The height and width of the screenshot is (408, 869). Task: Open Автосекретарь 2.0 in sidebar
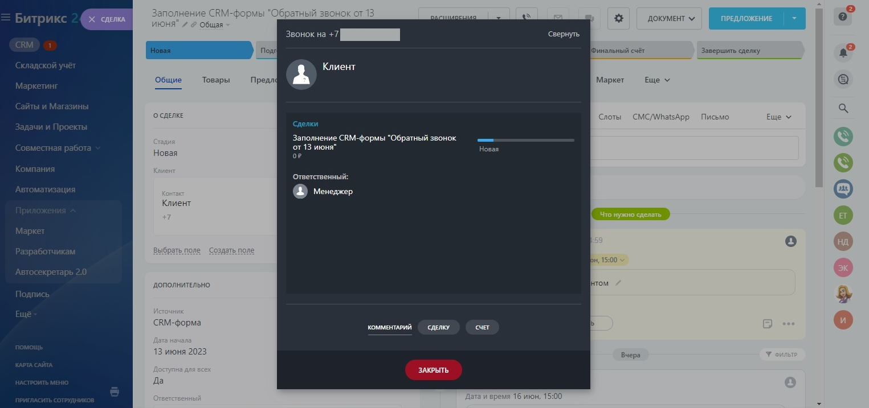[51, 271]
